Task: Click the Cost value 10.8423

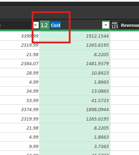Action: click(x=75, y=73)
